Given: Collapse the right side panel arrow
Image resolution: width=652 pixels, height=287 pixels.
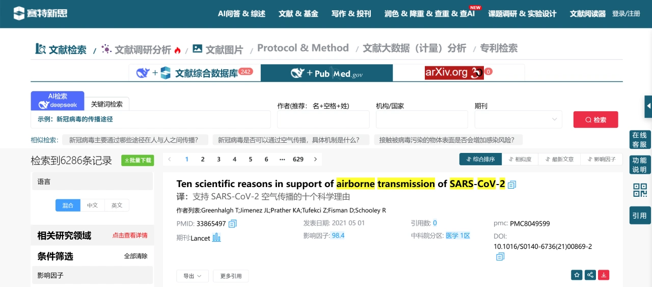Looking at the screenshot, I should 648,106.
